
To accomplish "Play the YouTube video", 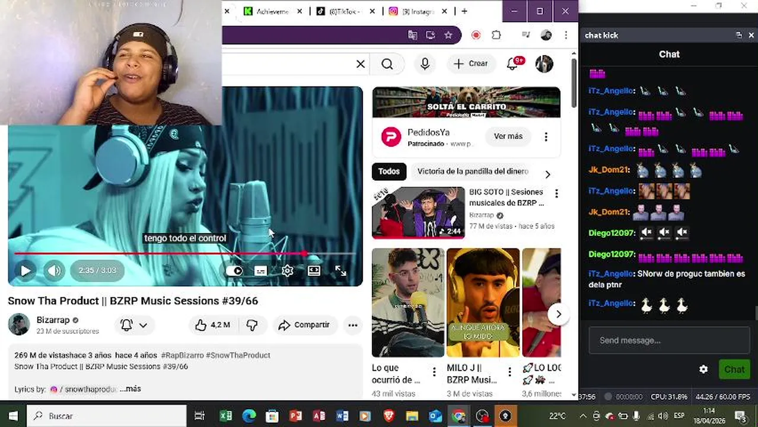I will 26,271.
